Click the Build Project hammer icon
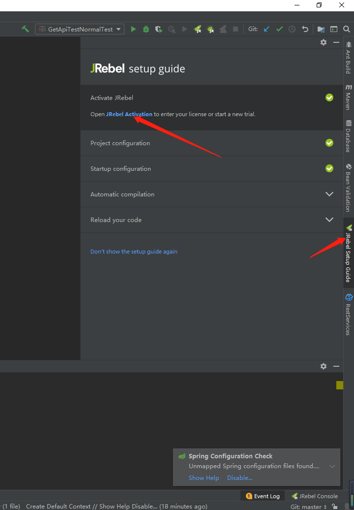The width and height of the screenshot is (354, 510). click(26, 29)
